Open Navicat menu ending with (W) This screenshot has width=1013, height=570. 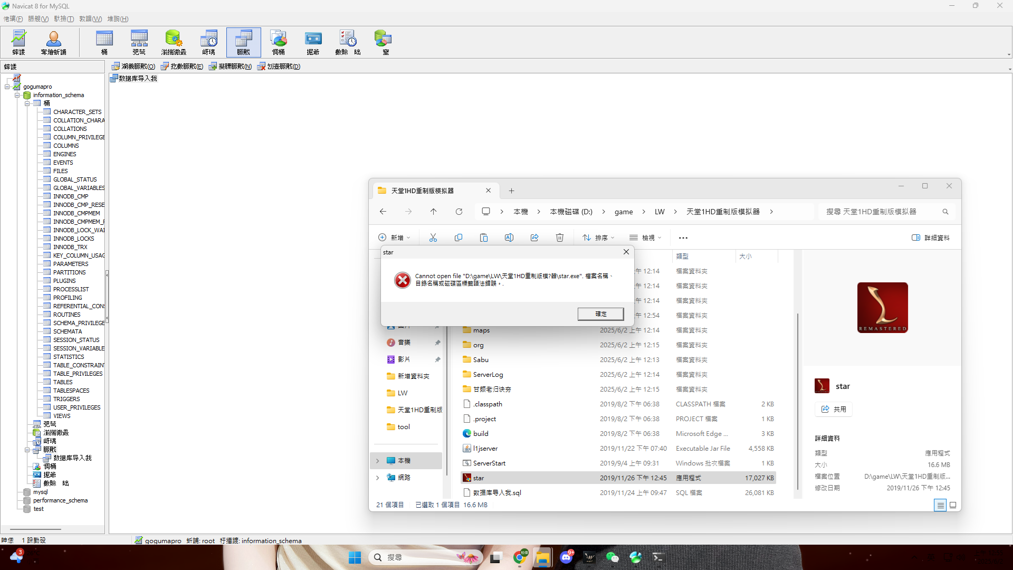click(90, 19)
